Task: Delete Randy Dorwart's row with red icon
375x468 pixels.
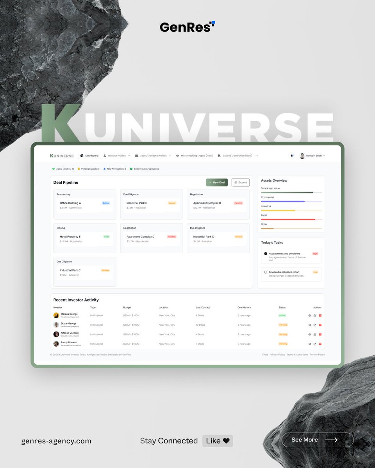Action: tap(320, 344)
